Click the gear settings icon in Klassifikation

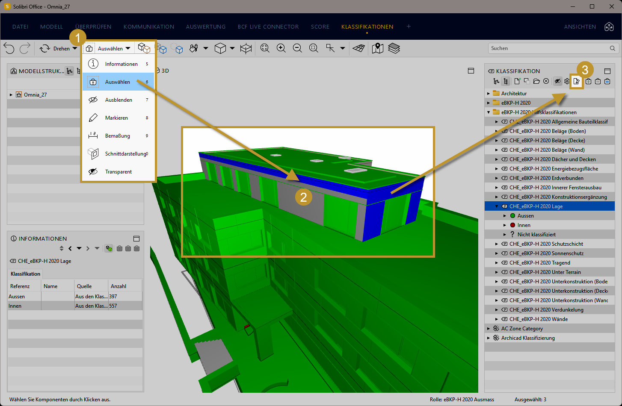tap(567, 81)
